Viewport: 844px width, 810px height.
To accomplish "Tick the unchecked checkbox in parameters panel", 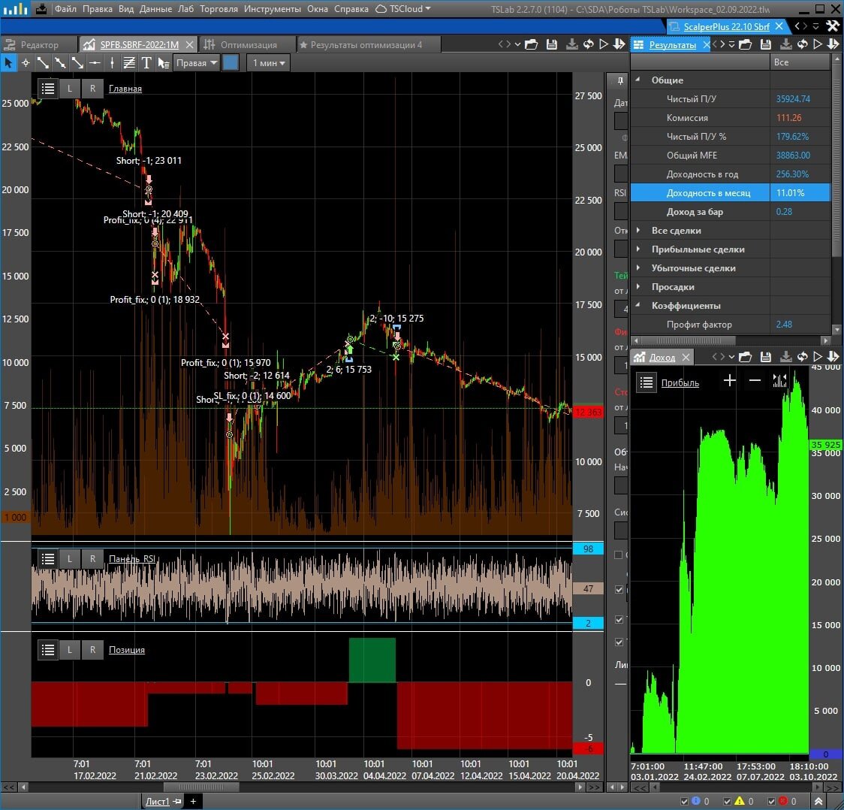I will pyautogui.click(x=619, y=555).
